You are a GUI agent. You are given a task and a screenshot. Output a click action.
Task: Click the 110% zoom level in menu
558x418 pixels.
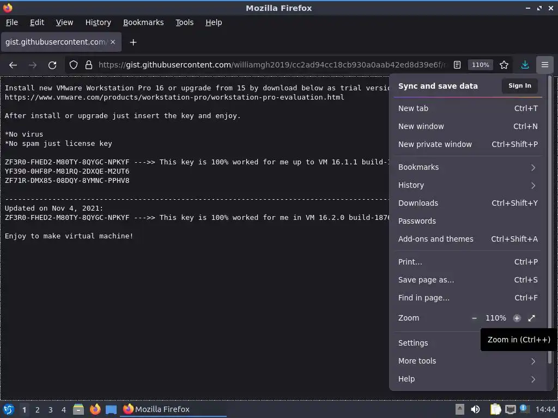[496, 318]
